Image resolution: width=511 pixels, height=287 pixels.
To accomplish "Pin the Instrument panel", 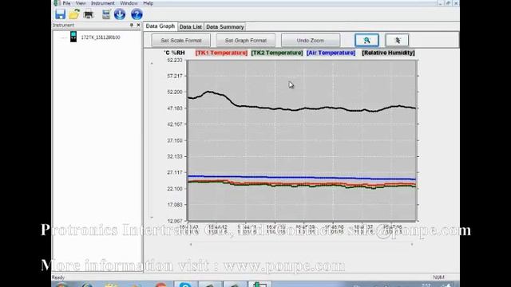I will pyautogui.click(x=131, y=25).
